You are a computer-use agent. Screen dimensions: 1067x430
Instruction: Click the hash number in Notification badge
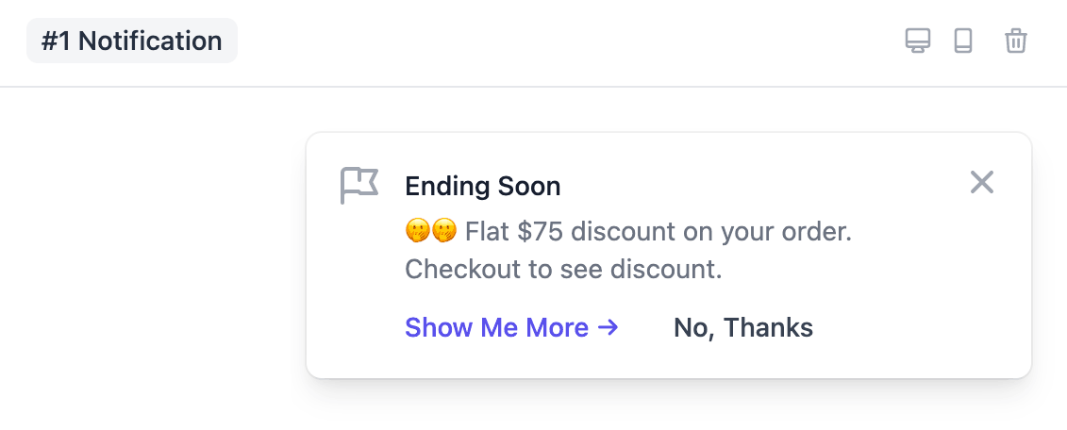[x=57, y=41]
